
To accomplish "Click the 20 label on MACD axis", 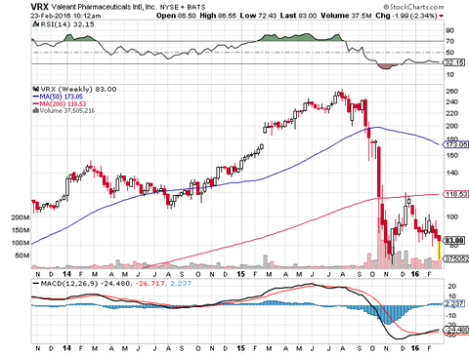I will pos(451,287).
